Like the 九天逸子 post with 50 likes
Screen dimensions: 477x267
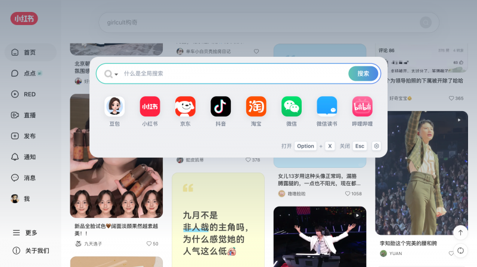(x=148, y=244)
